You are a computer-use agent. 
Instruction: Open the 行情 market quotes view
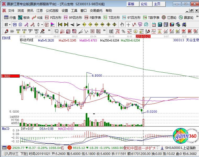click(x=10, y=18)
